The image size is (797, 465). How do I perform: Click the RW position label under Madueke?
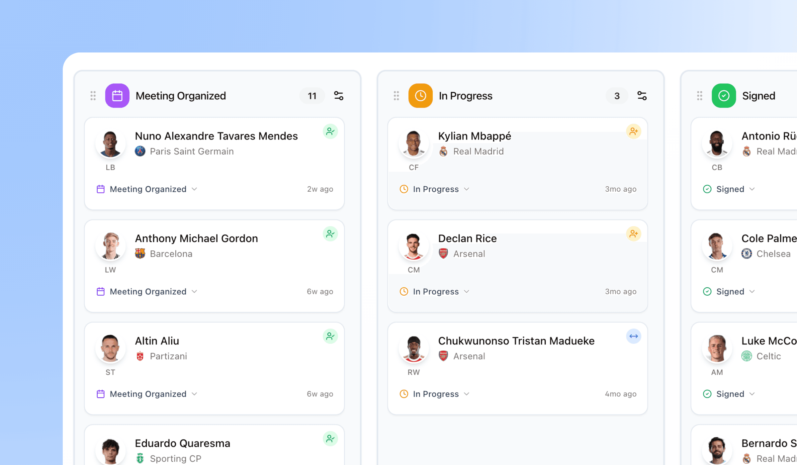[413, 372]
